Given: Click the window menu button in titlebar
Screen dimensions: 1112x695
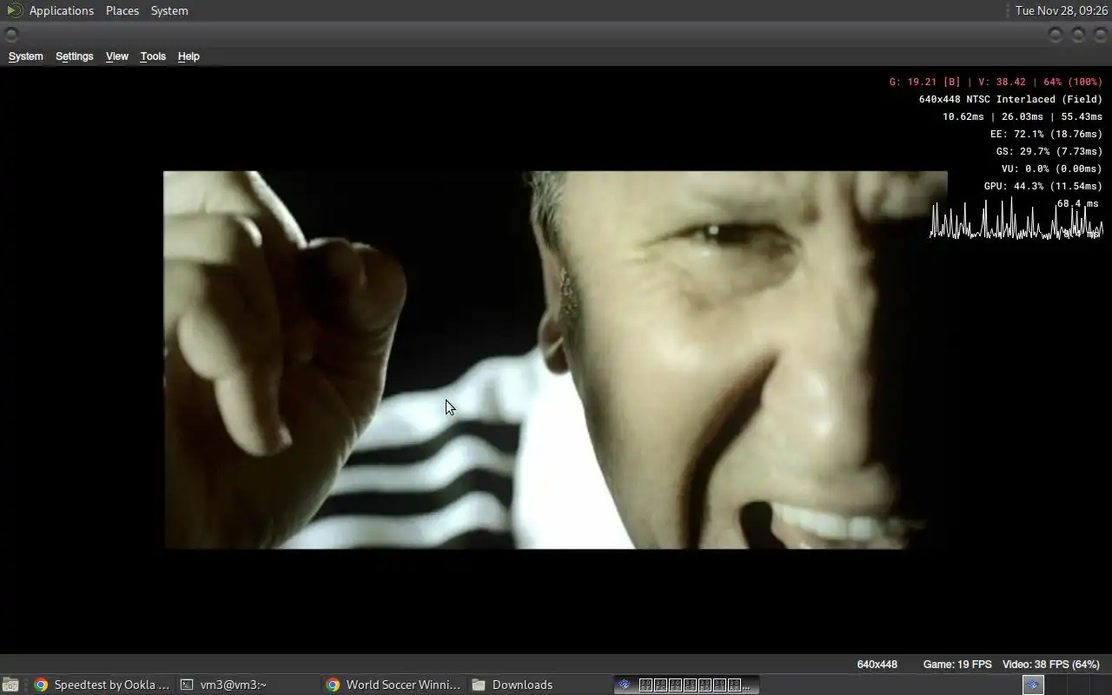Looking at the screenshot, I should pyautogui.click(x=11, y=35).
